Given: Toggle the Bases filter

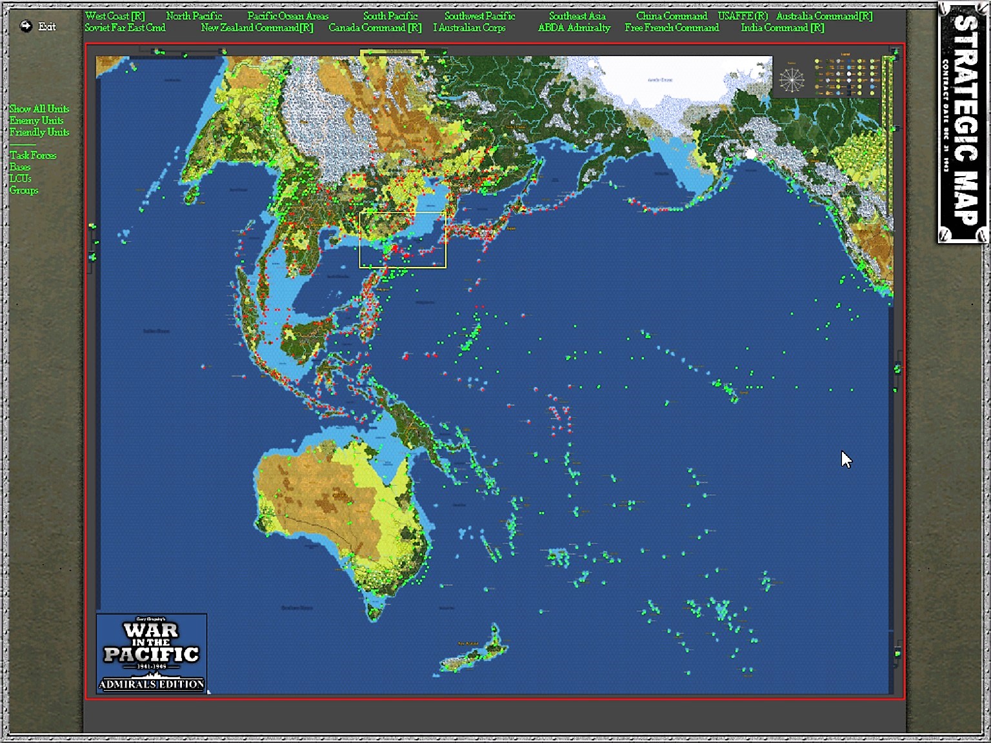Looking at the screenshot, I should (20, 167).
